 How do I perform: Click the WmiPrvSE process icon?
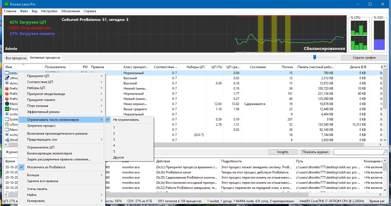[x=7, y=140]
